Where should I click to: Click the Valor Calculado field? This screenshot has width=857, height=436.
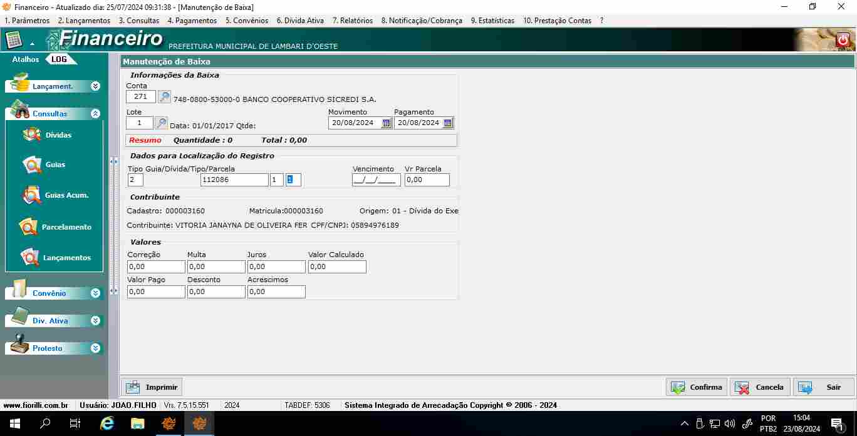(x=337, y=267)
